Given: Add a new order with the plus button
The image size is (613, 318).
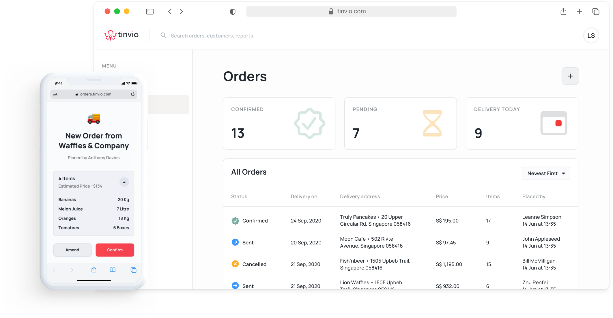Looking at the screenshot, I should pyautogui.click(x=570, y=76).
